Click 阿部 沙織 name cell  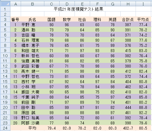pyautogui.click(x=33, y=123)
